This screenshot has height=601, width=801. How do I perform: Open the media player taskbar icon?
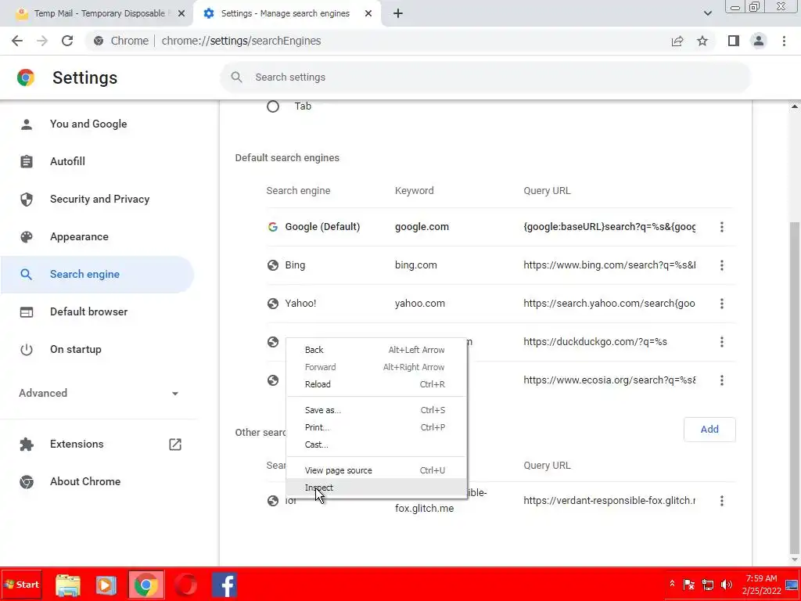(x=106, y=585)
